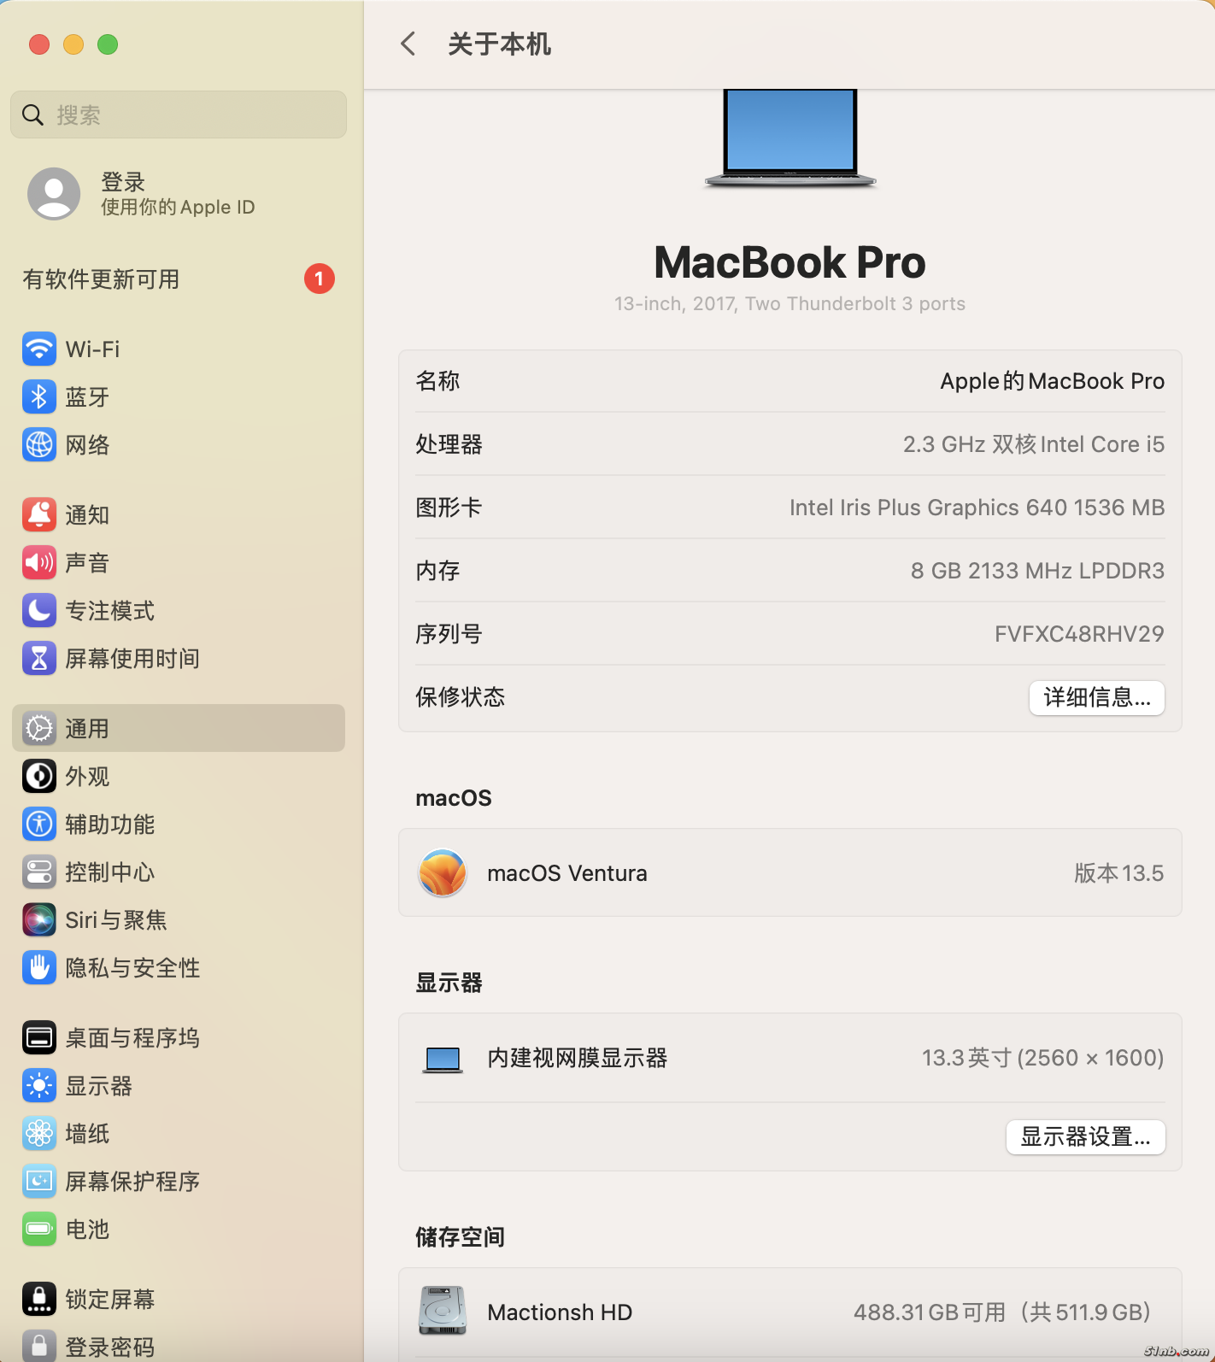The height and width of the screenshot is (1362, 1215).
Task: Open 显示器设置... button
Action: [x=1085, y=1136]
